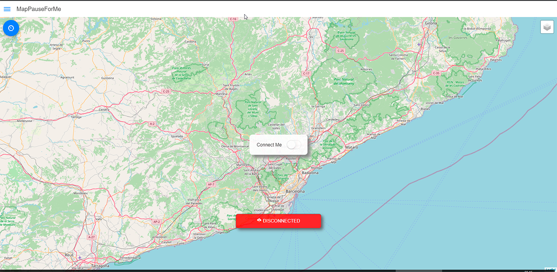The width and height of the screenshot is (557, 272).
Task: Click the Reus city label
Action: click(x=69, y=255)
